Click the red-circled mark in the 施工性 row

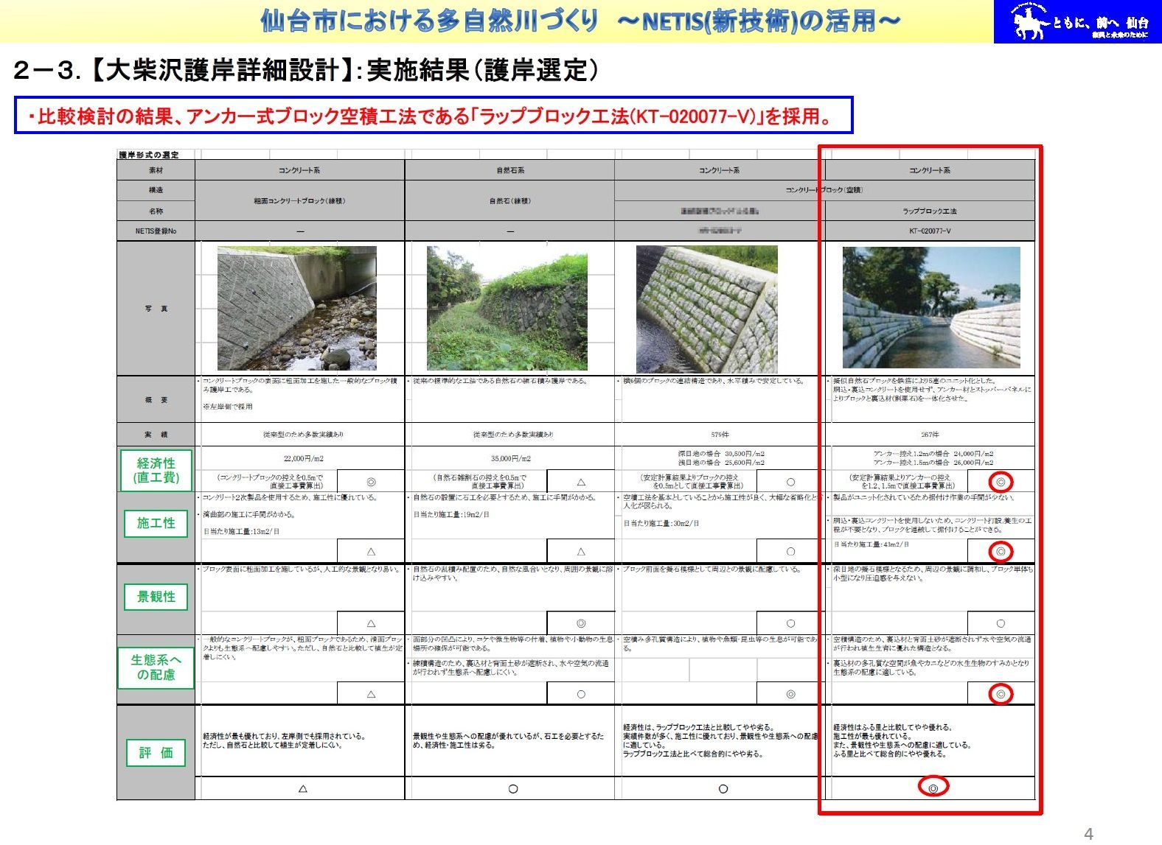click(x=1001, y=551)
